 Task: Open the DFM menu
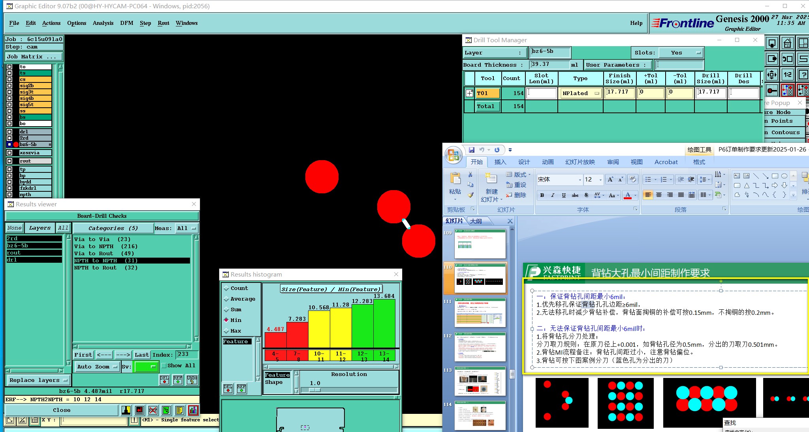pyautogui.click(x=126, y=23)
